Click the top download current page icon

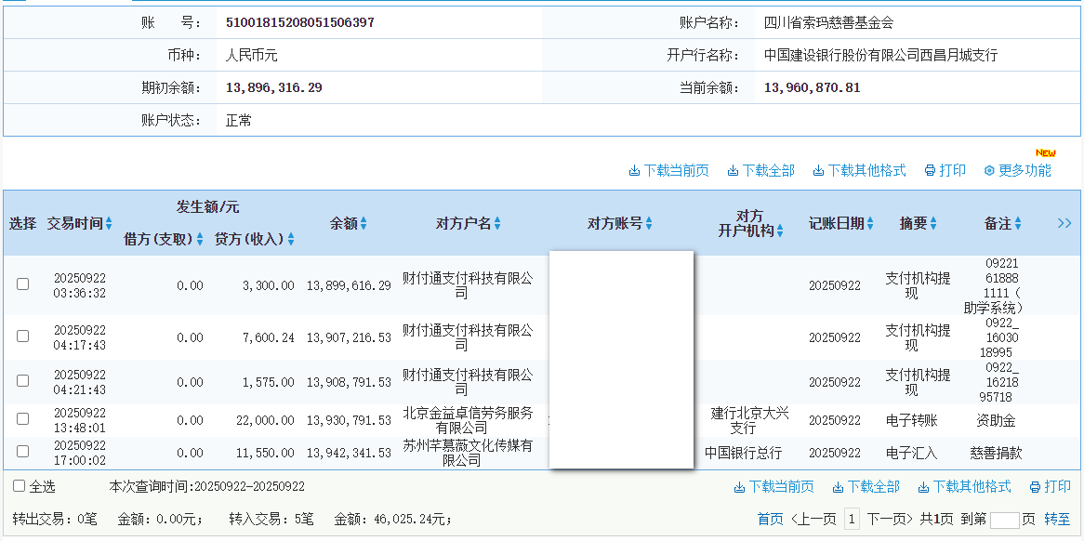click(x=634, y=171)
